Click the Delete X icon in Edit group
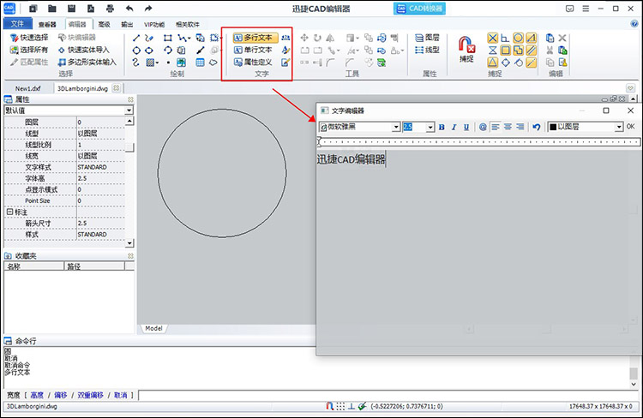643x418 pixels. point(562,38)
